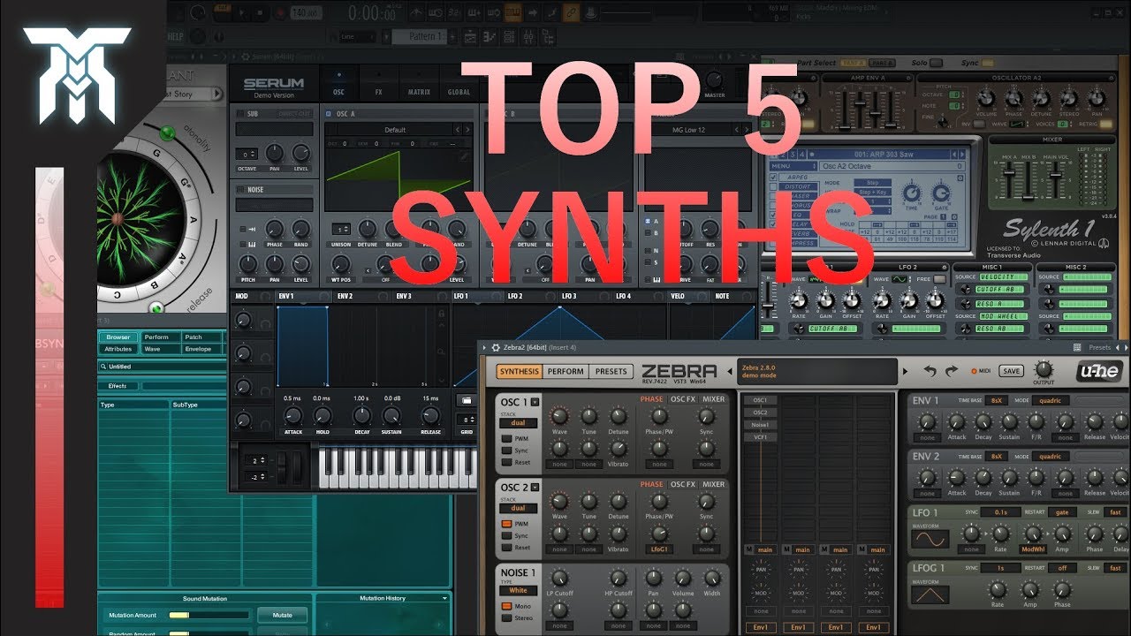Viewport: 1131px width, 636px height.
Task: Select previous wavetable beside Serum Default
Action: click(x=457, y=130)
